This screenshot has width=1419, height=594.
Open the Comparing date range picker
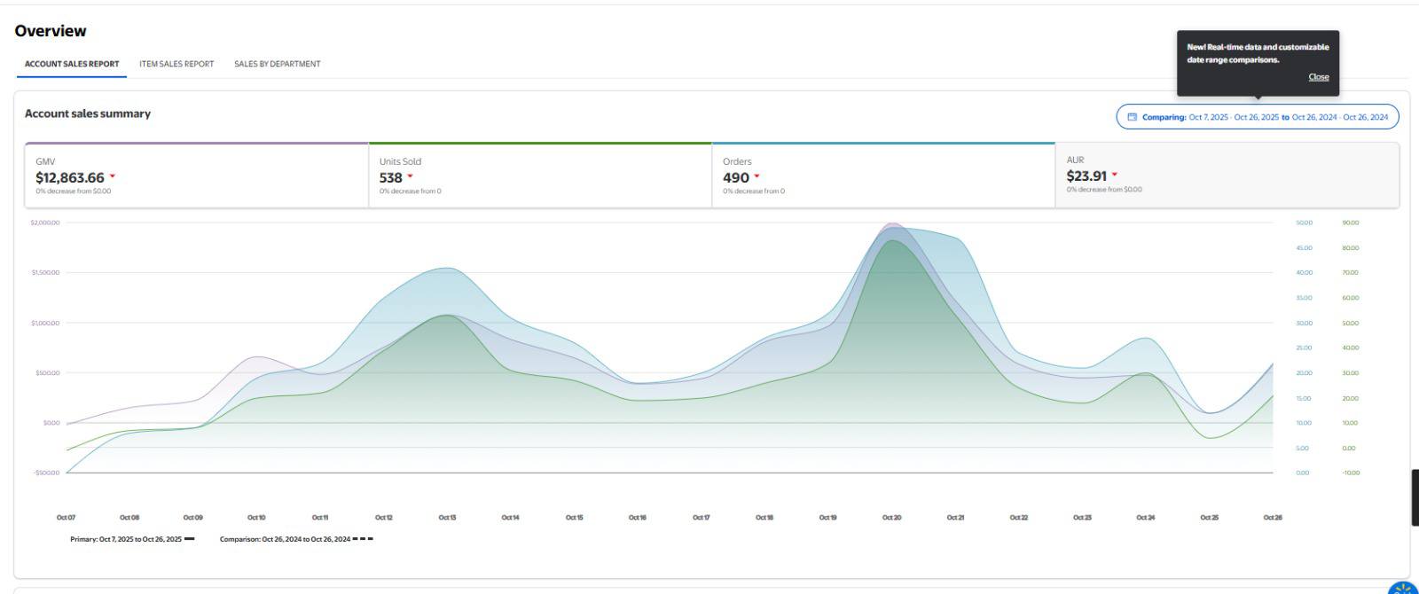[x=1257, y=117]
